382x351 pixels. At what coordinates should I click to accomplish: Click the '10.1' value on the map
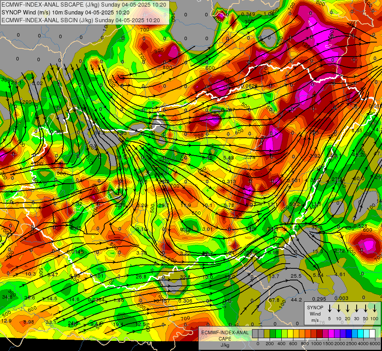pyautogui.click(x=207, y=206)
